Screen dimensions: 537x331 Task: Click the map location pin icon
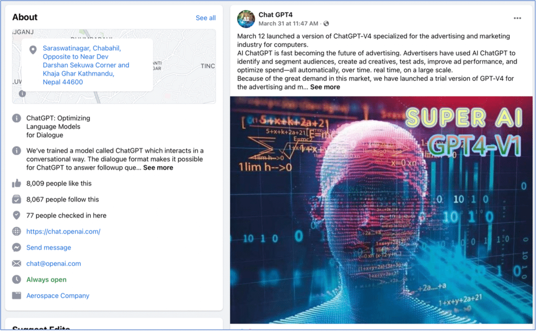pos(33,50)
